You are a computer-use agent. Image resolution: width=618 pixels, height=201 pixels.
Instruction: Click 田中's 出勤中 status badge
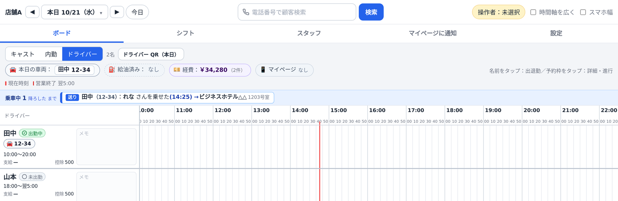pos(32,133)
